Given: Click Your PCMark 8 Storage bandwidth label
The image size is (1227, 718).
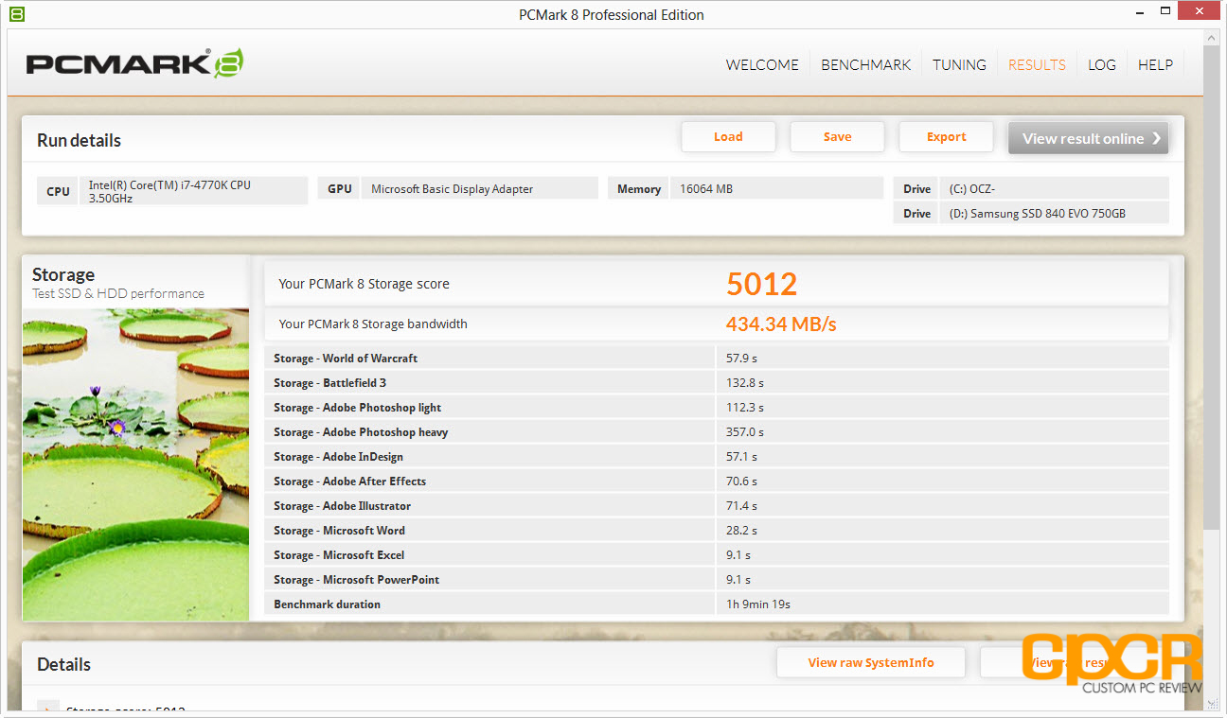Looking at the screenshot, I should click(373, 324).
